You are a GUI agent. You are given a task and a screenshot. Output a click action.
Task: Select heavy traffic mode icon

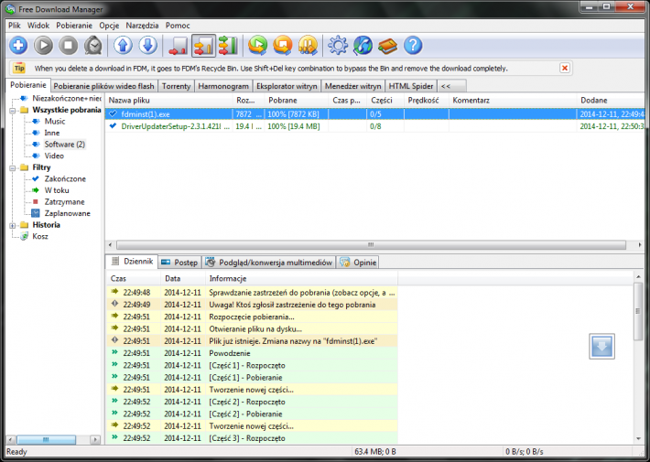228,45
